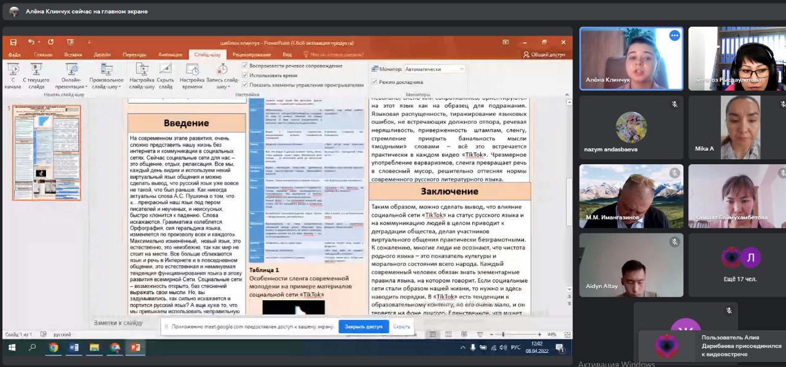Click 'Скрыть' link in sharing bar
Viewport: 786px width, 367px height.
pyautogui.click(x=402, y=327)
